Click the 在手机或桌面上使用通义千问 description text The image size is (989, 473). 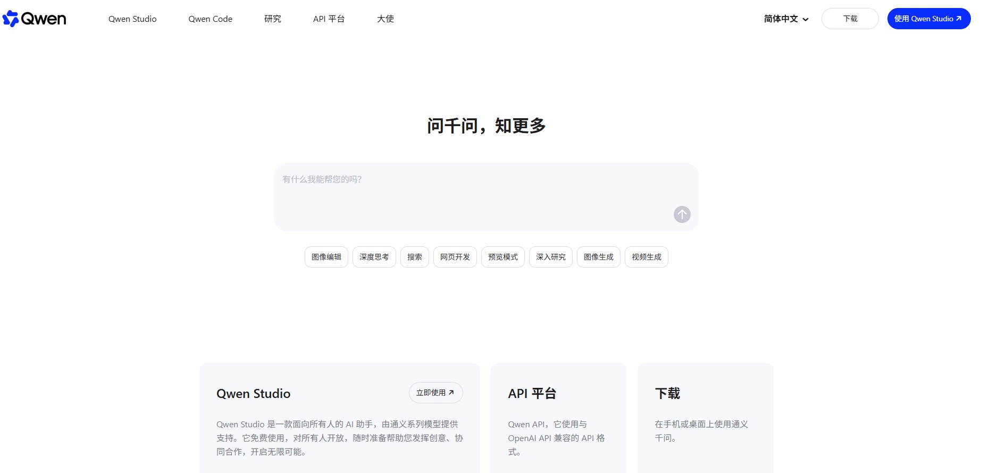(x=701, y=431)
